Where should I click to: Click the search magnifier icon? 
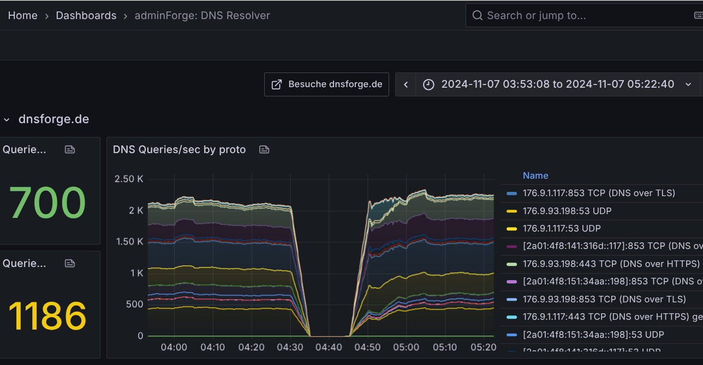coord(478,15)
